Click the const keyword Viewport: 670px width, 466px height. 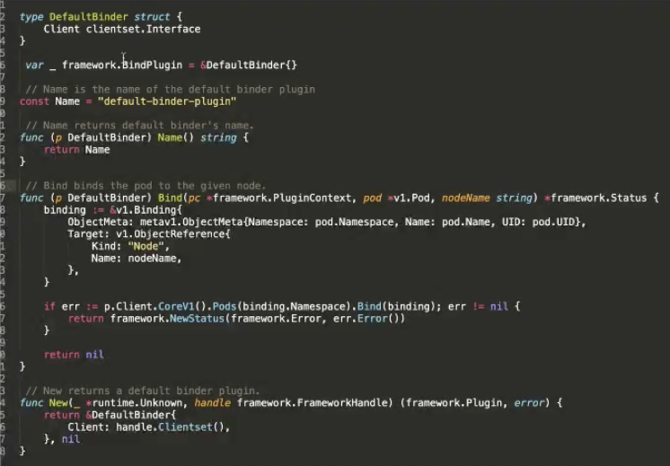34,101
